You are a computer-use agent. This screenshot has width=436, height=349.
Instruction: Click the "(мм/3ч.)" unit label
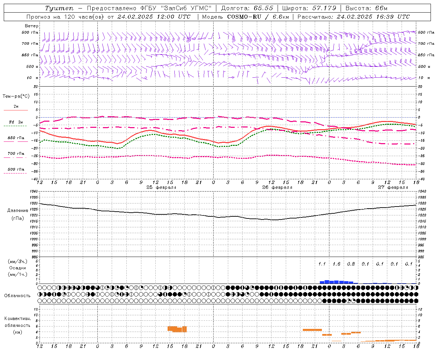tap(17, 261)
